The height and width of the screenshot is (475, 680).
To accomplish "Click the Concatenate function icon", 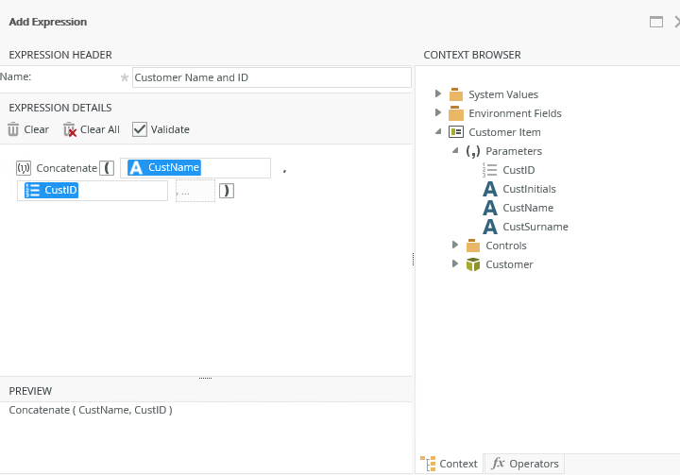I will pyautogui.click(x=24, y=168).
